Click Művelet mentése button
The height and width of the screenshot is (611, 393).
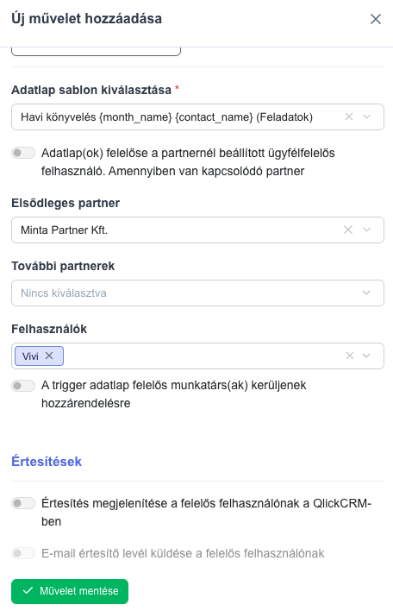70,591
